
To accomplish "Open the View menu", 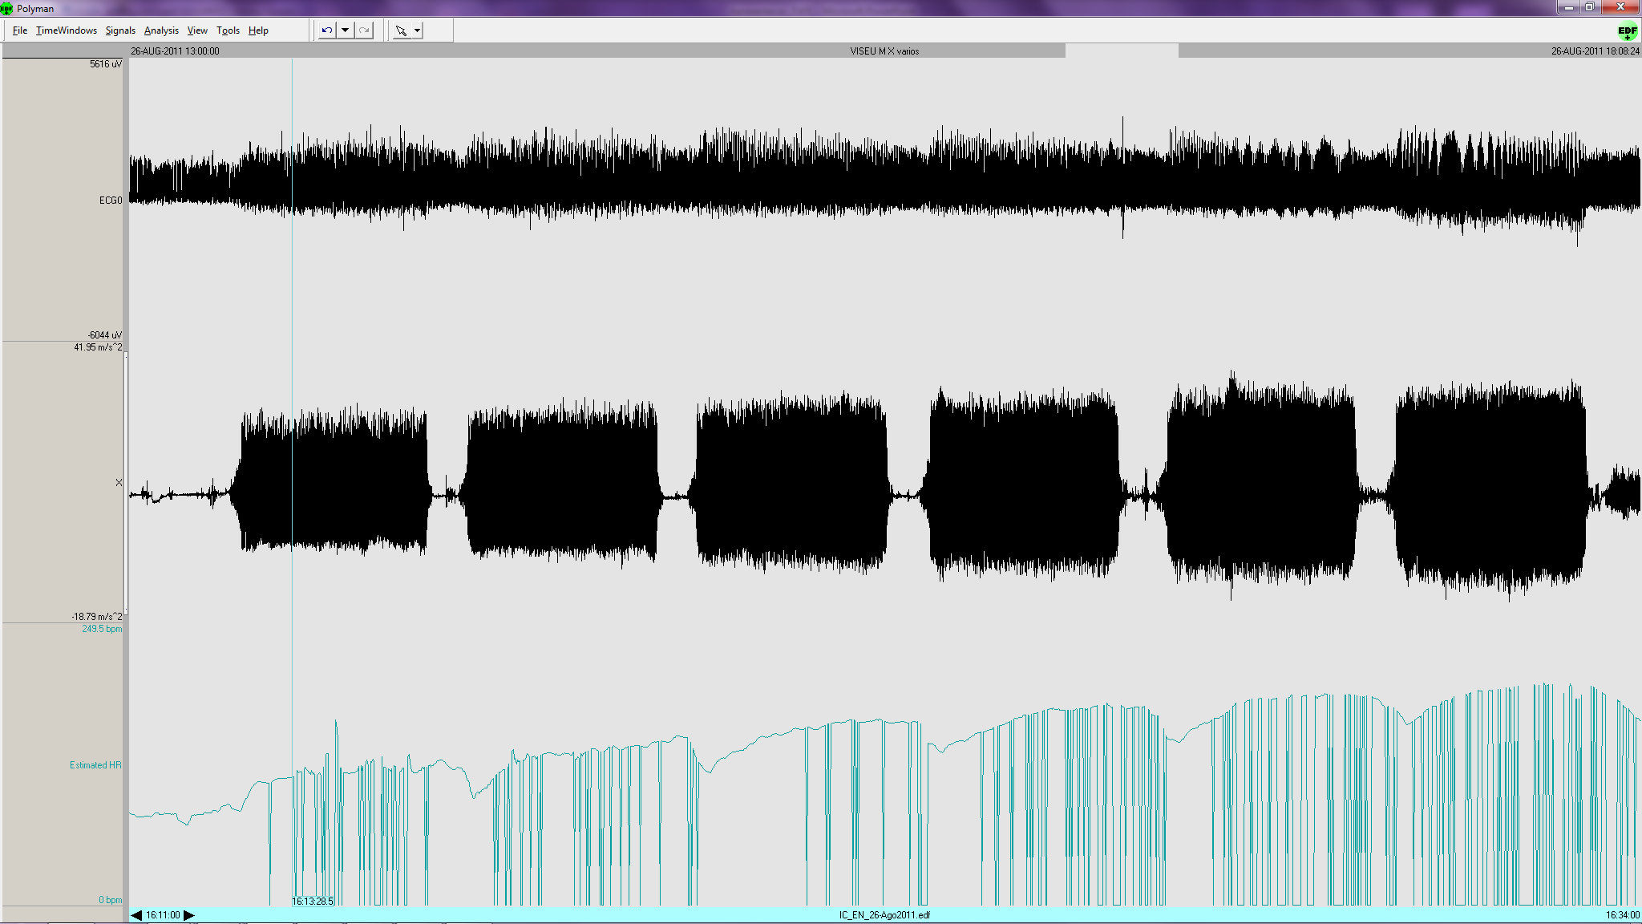I will (x=197, y=30).
